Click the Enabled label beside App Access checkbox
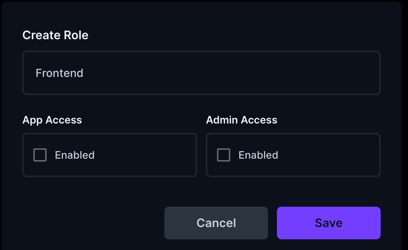 coord(75,155)
